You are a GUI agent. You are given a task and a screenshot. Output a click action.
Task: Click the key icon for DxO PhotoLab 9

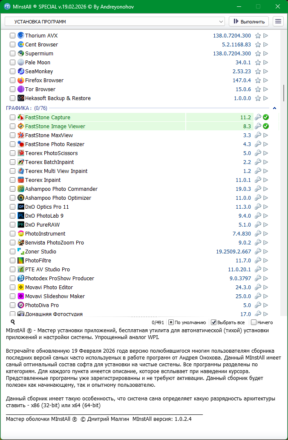click(258, 216)
